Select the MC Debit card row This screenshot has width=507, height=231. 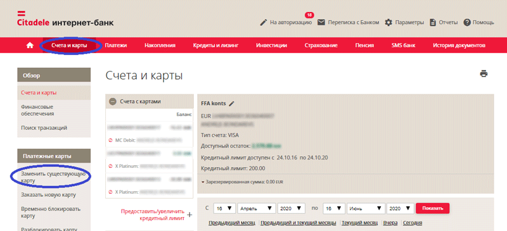point(149,140)
